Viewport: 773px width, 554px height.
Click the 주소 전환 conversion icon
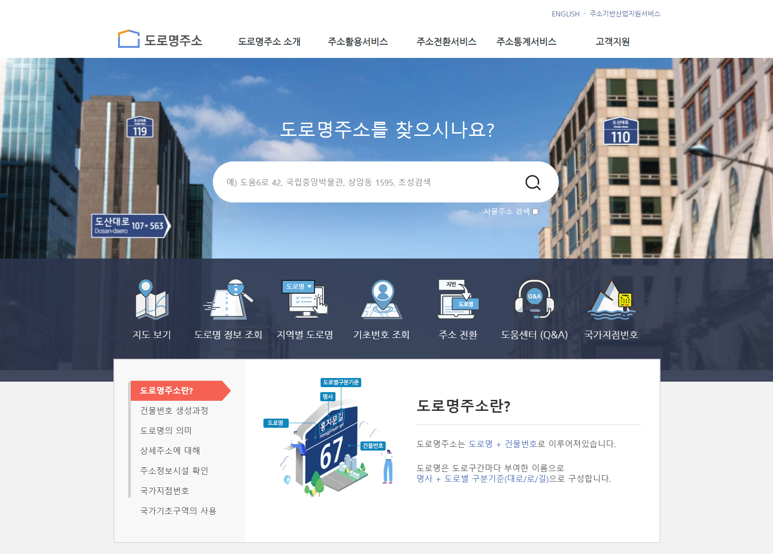coord(458,299)
